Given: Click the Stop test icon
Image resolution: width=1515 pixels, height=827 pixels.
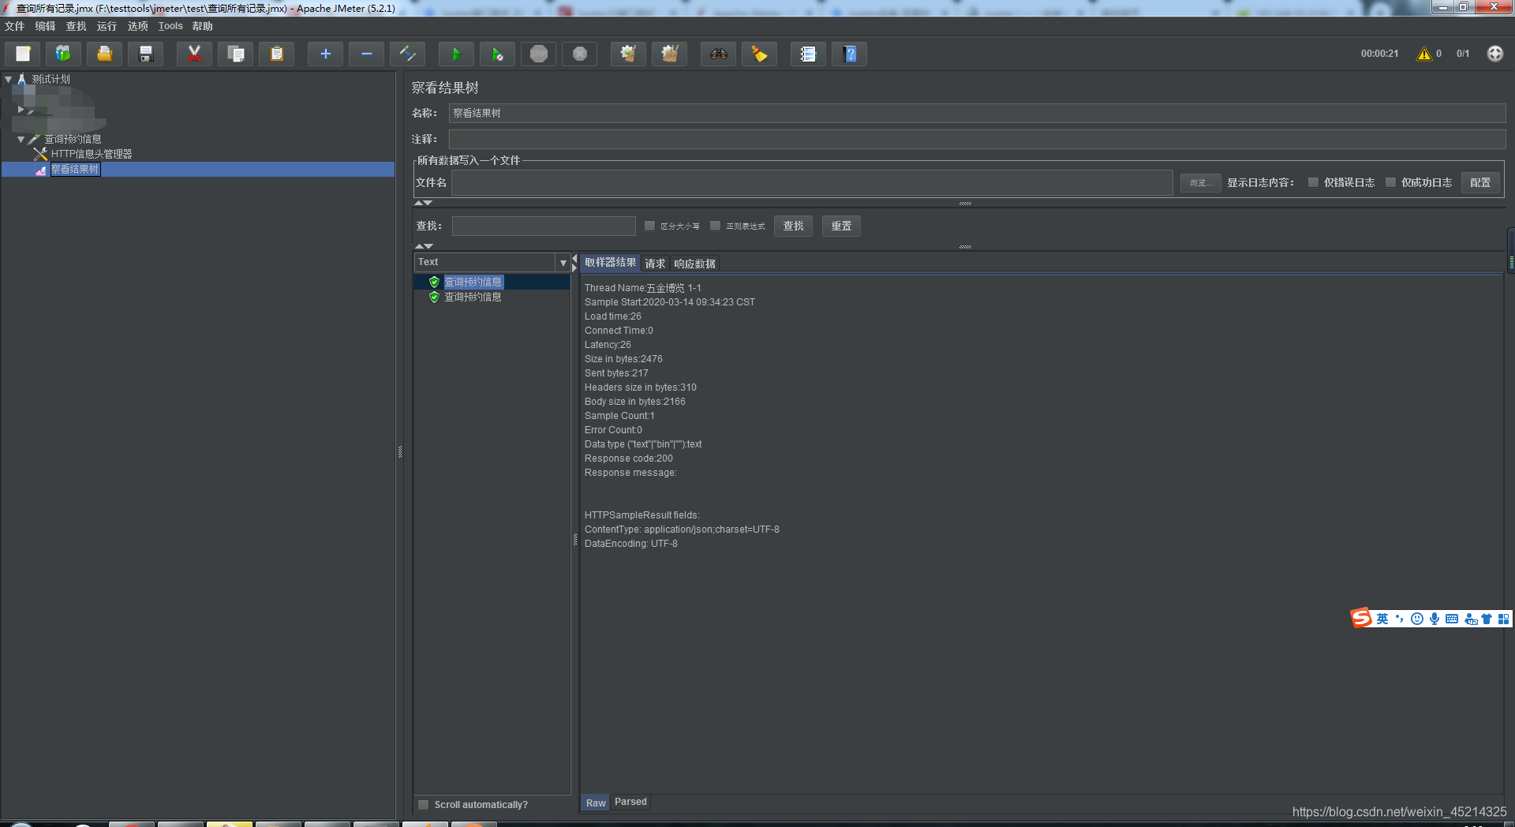Looking at the screenshot, I should [x=538, y=54].
